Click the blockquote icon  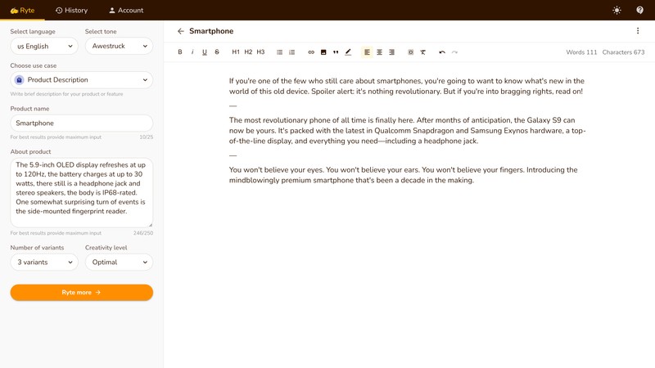point(336,52)
